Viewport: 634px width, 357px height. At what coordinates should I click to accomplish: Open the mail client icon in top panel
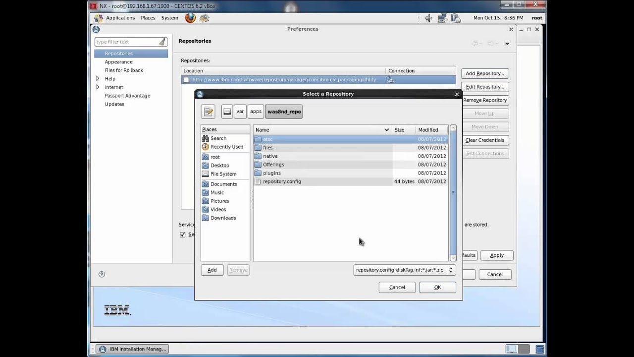pos(204,18)
